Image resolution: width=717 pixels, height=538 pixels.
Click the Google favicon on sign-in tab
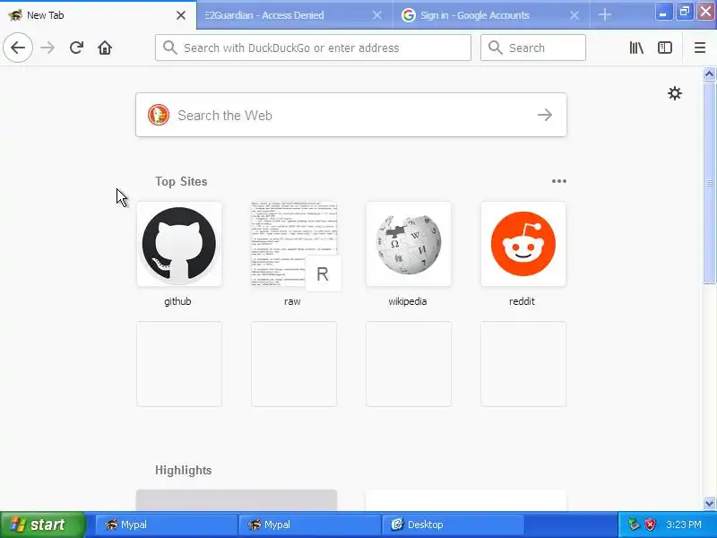[409, 15]
